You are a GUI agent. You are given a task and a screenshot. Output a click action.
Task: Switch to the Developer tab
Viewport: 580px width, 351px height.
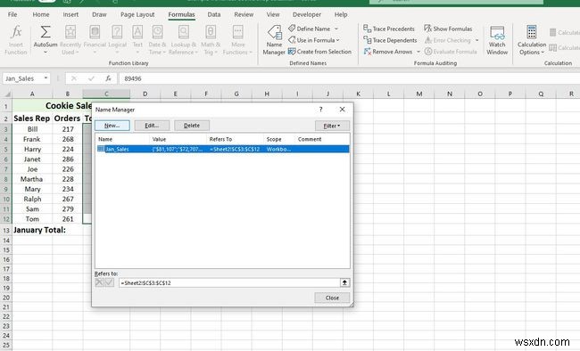click(307, 14)
